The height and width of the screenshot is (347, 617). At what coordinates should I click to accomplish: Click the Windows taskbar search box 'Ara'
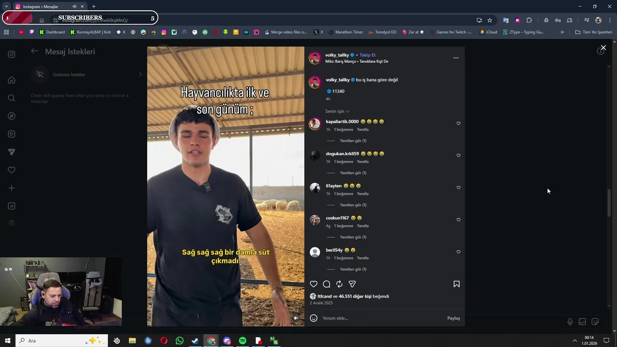[x=61, y=341]
